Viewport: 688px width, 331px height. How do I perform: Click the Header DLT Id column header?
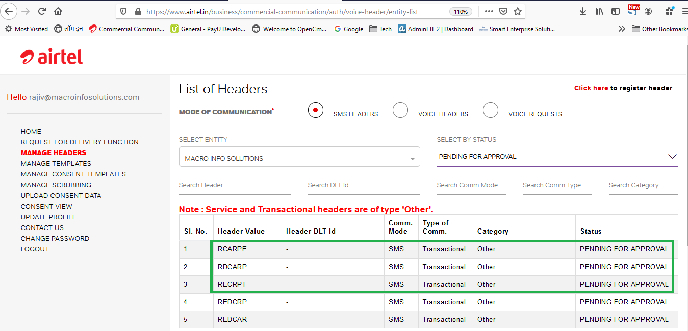point(311,231)
